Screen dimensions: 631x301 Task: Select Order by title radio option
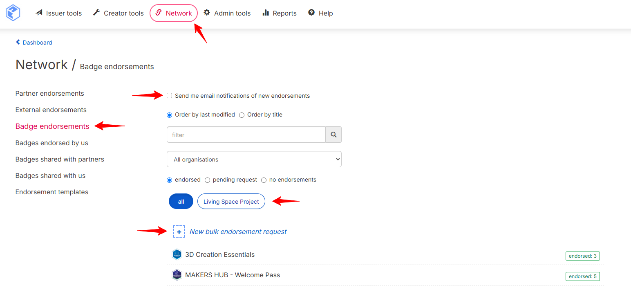(x=242, y=115)
